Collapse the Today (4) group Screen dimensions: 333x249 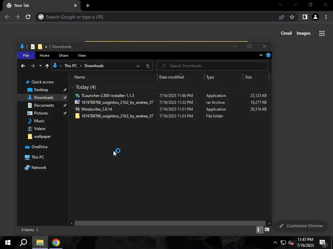(73, 87)
